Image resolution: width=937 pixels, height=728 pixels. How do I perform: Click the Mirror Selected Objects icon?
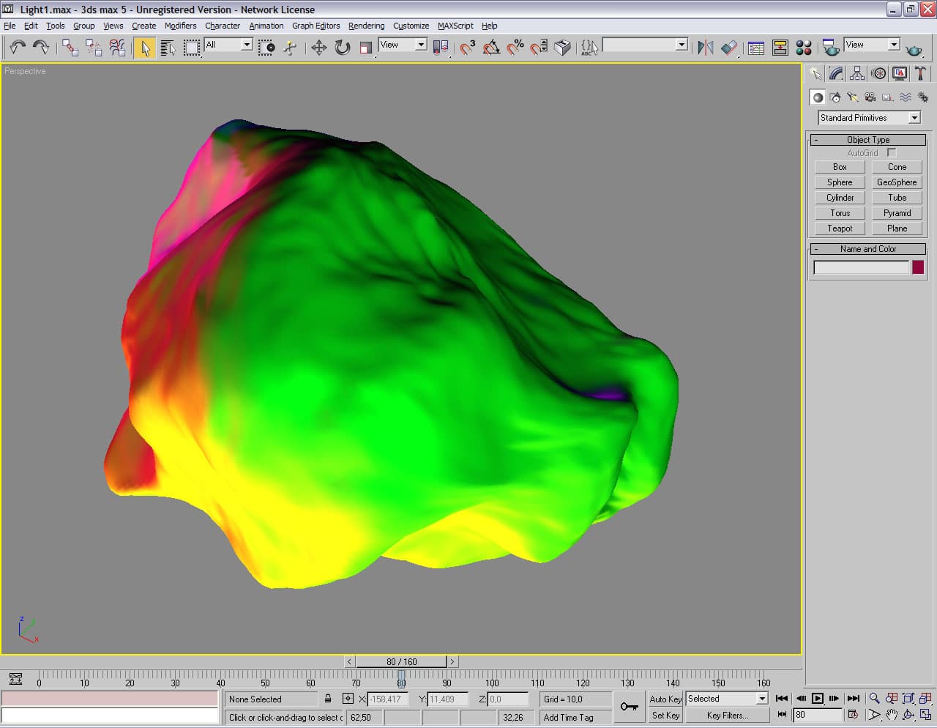click(705, 48)
